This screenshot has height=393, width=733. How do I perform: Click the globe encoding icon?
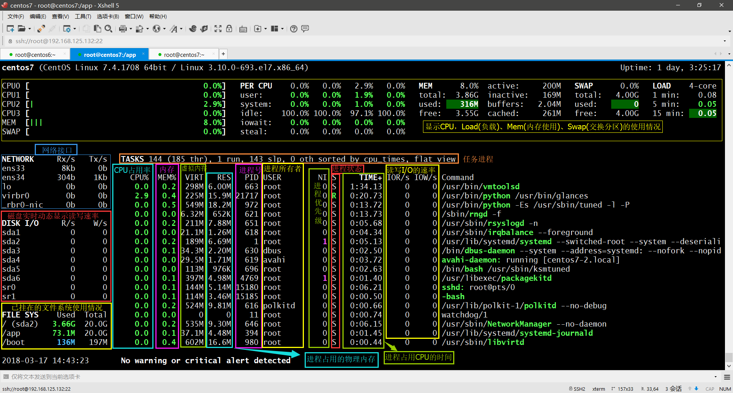(x=157, y=29)
